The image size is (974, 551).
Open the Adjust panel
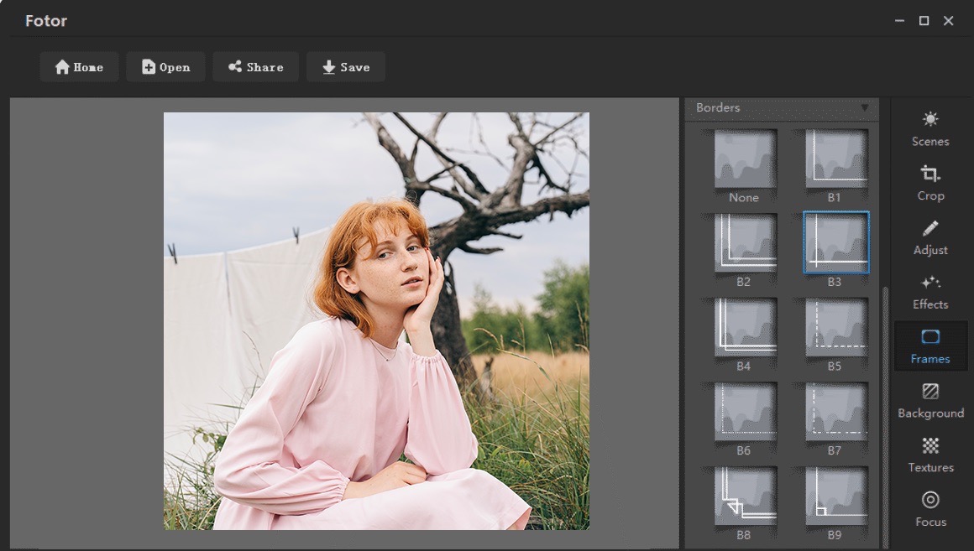click(929, 238)
